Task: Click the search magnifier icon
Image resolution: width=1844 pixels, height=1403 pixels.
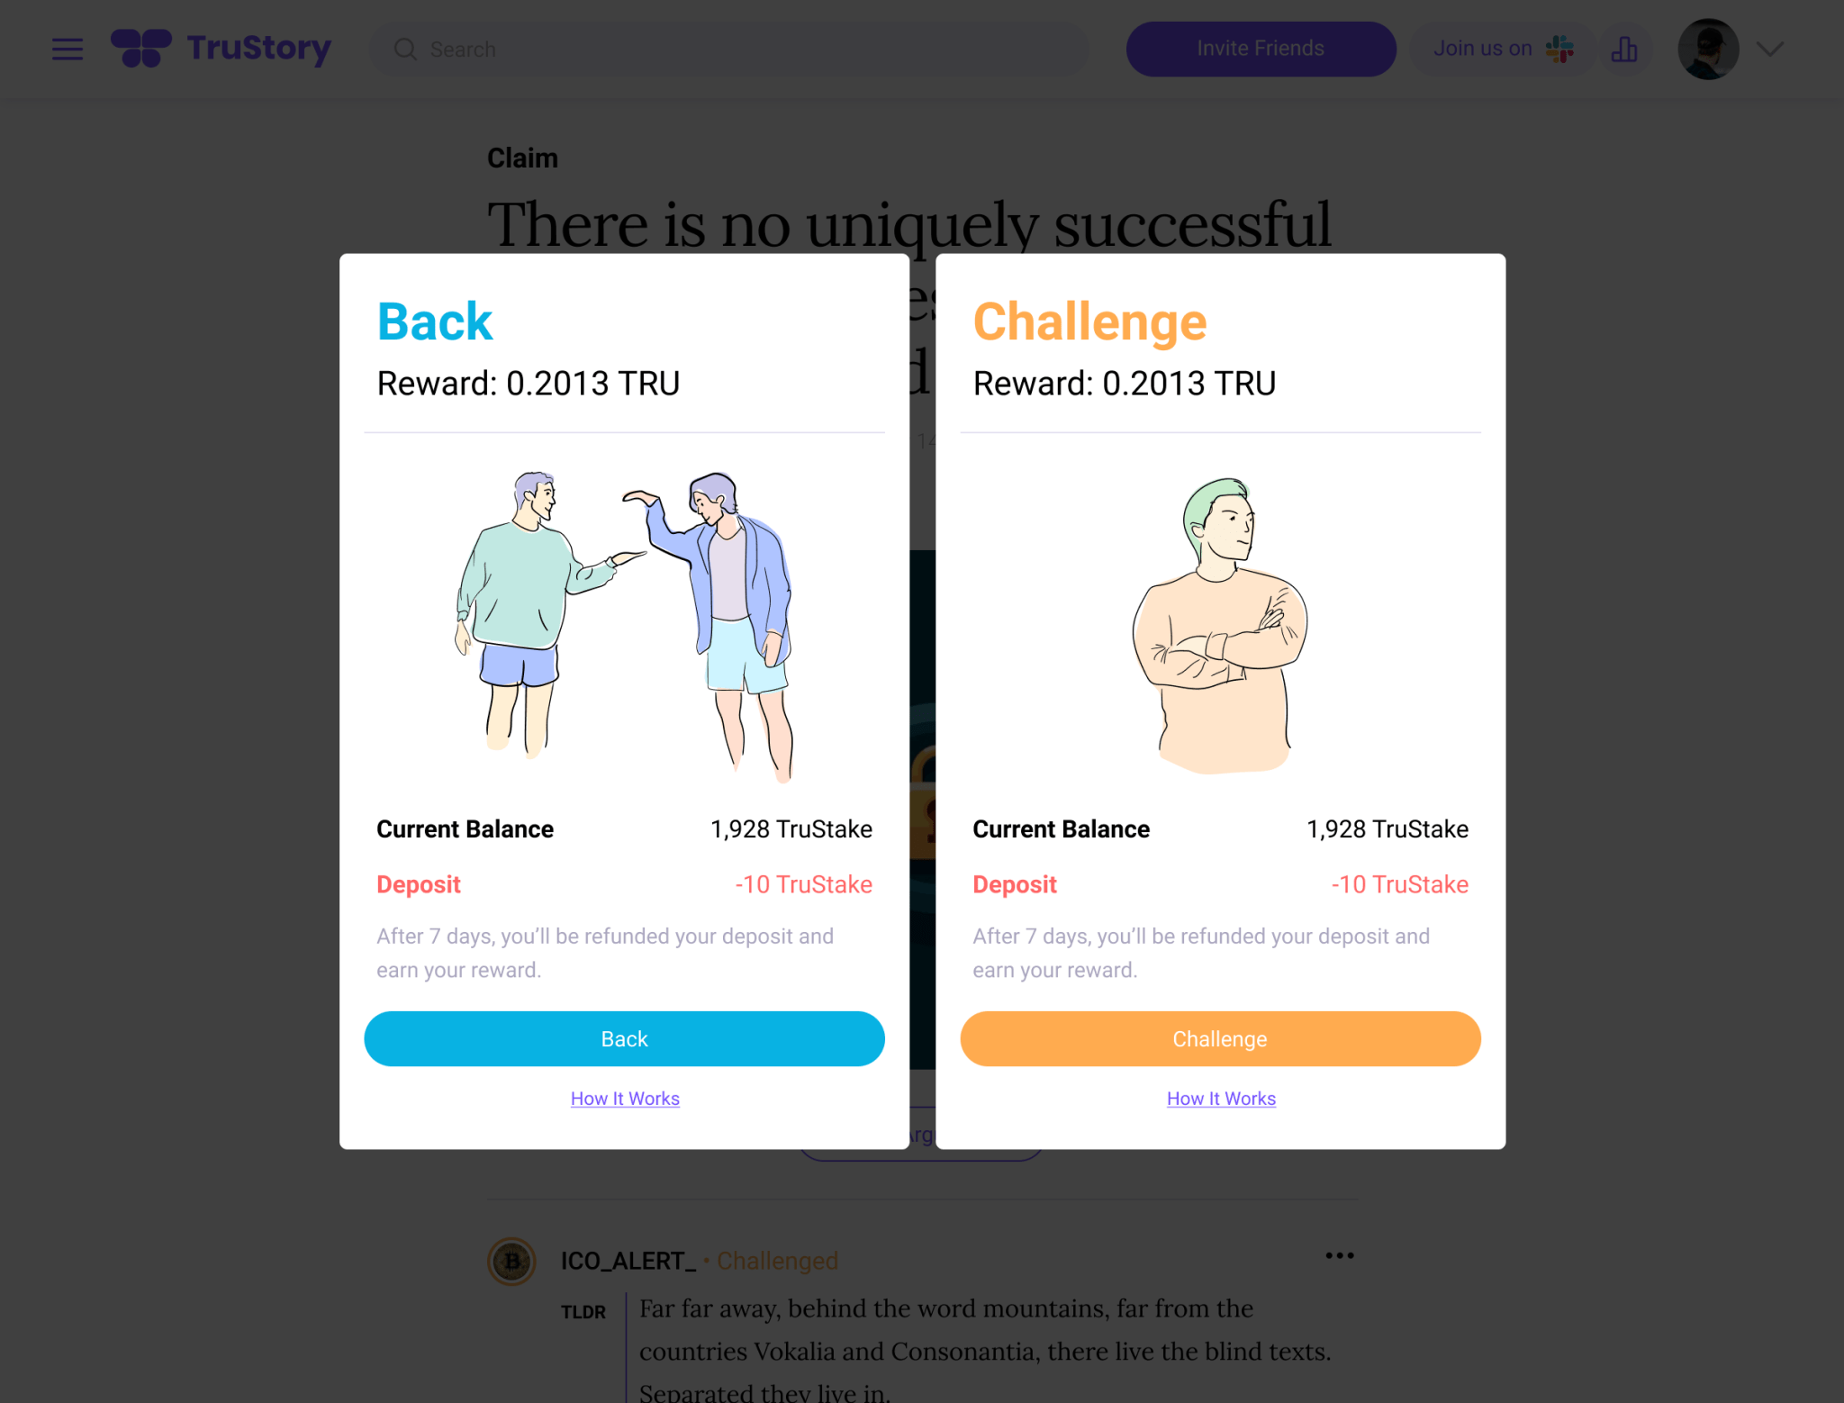Action: 405,50
